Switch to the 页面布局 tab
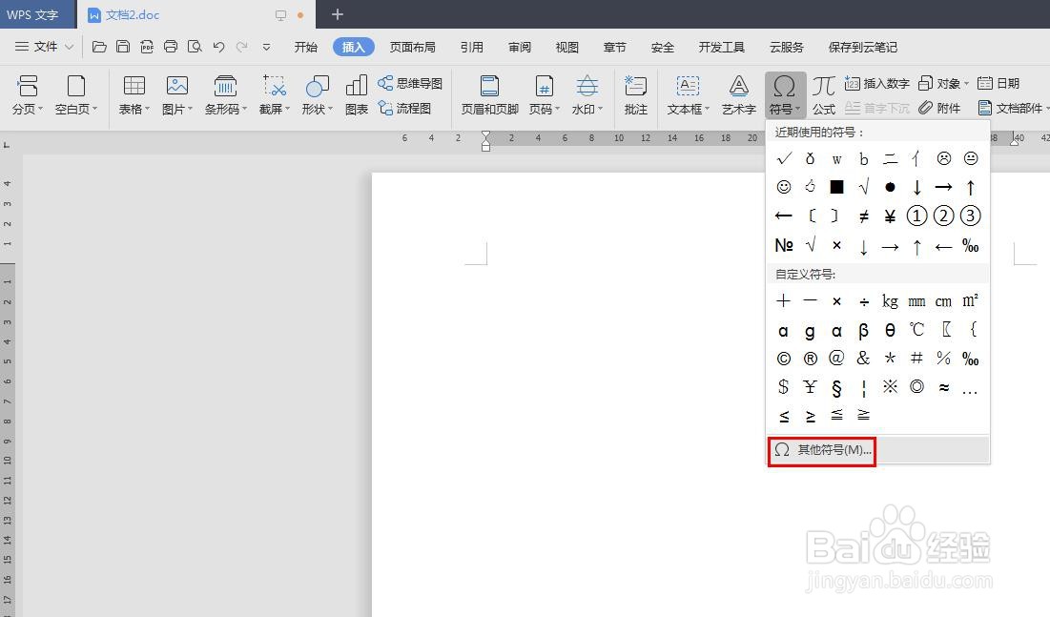Screen dimensions: 1050x617 pyautogui.click(x=413, y=47)
